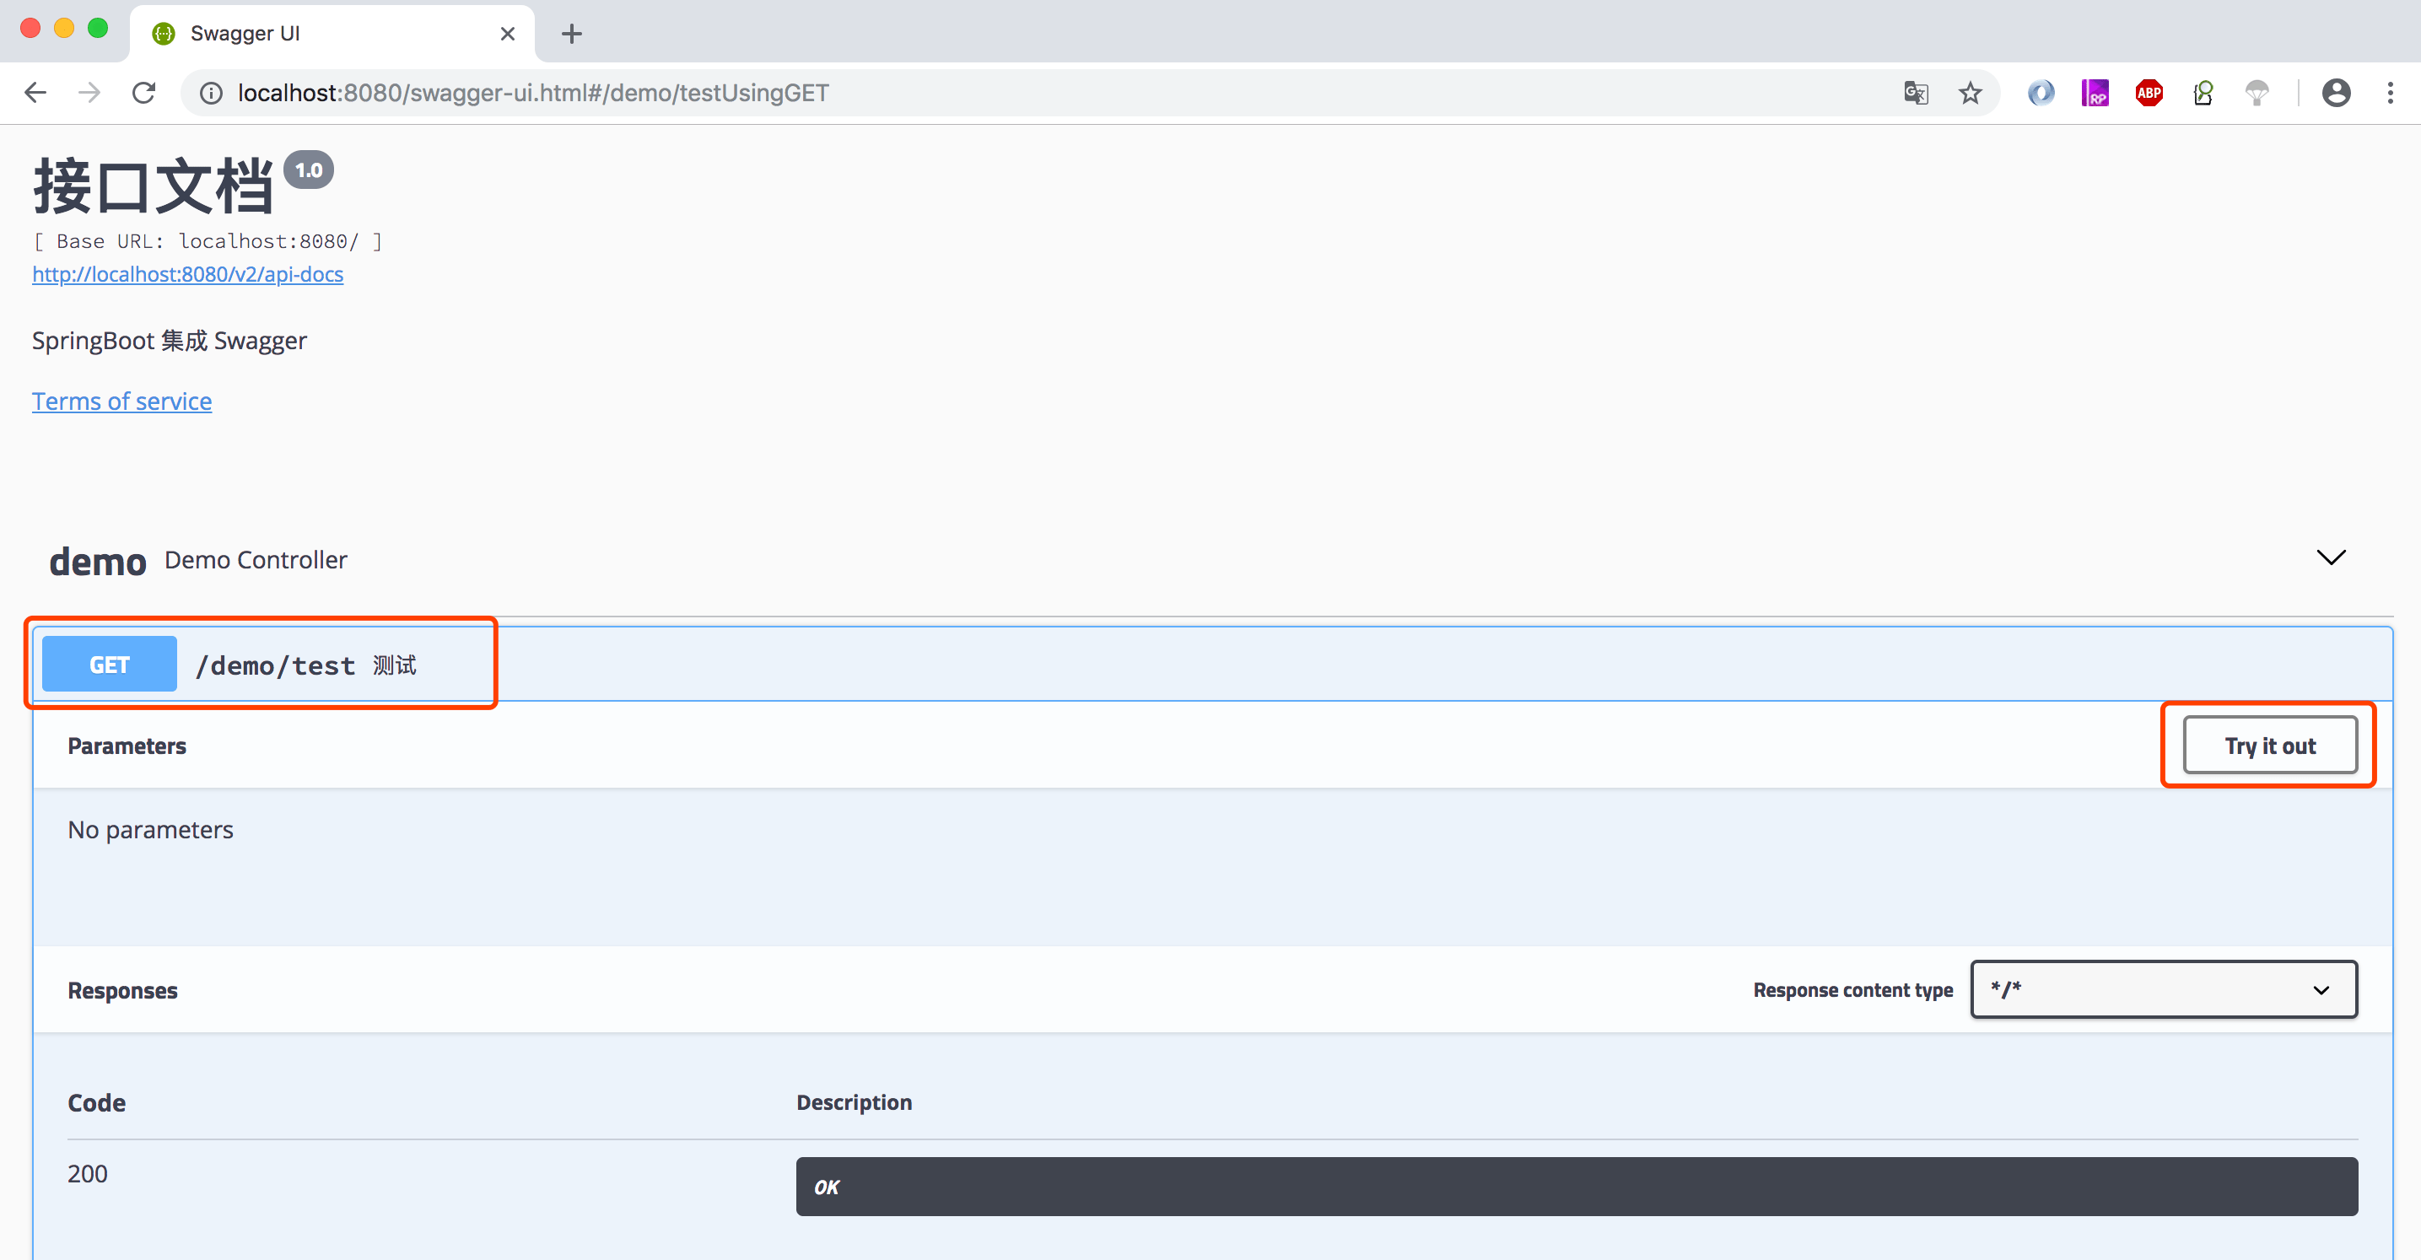
Task: Collapse the demo controller section chevron
Action: tap(2331, 557)
